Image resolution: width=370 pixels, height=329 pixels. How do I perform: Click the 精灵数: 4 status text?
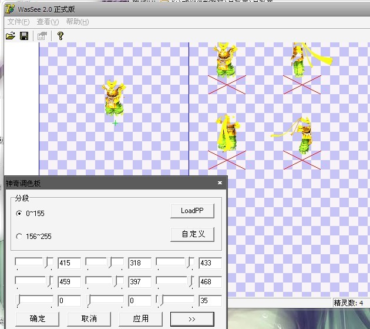click(348, 303)
